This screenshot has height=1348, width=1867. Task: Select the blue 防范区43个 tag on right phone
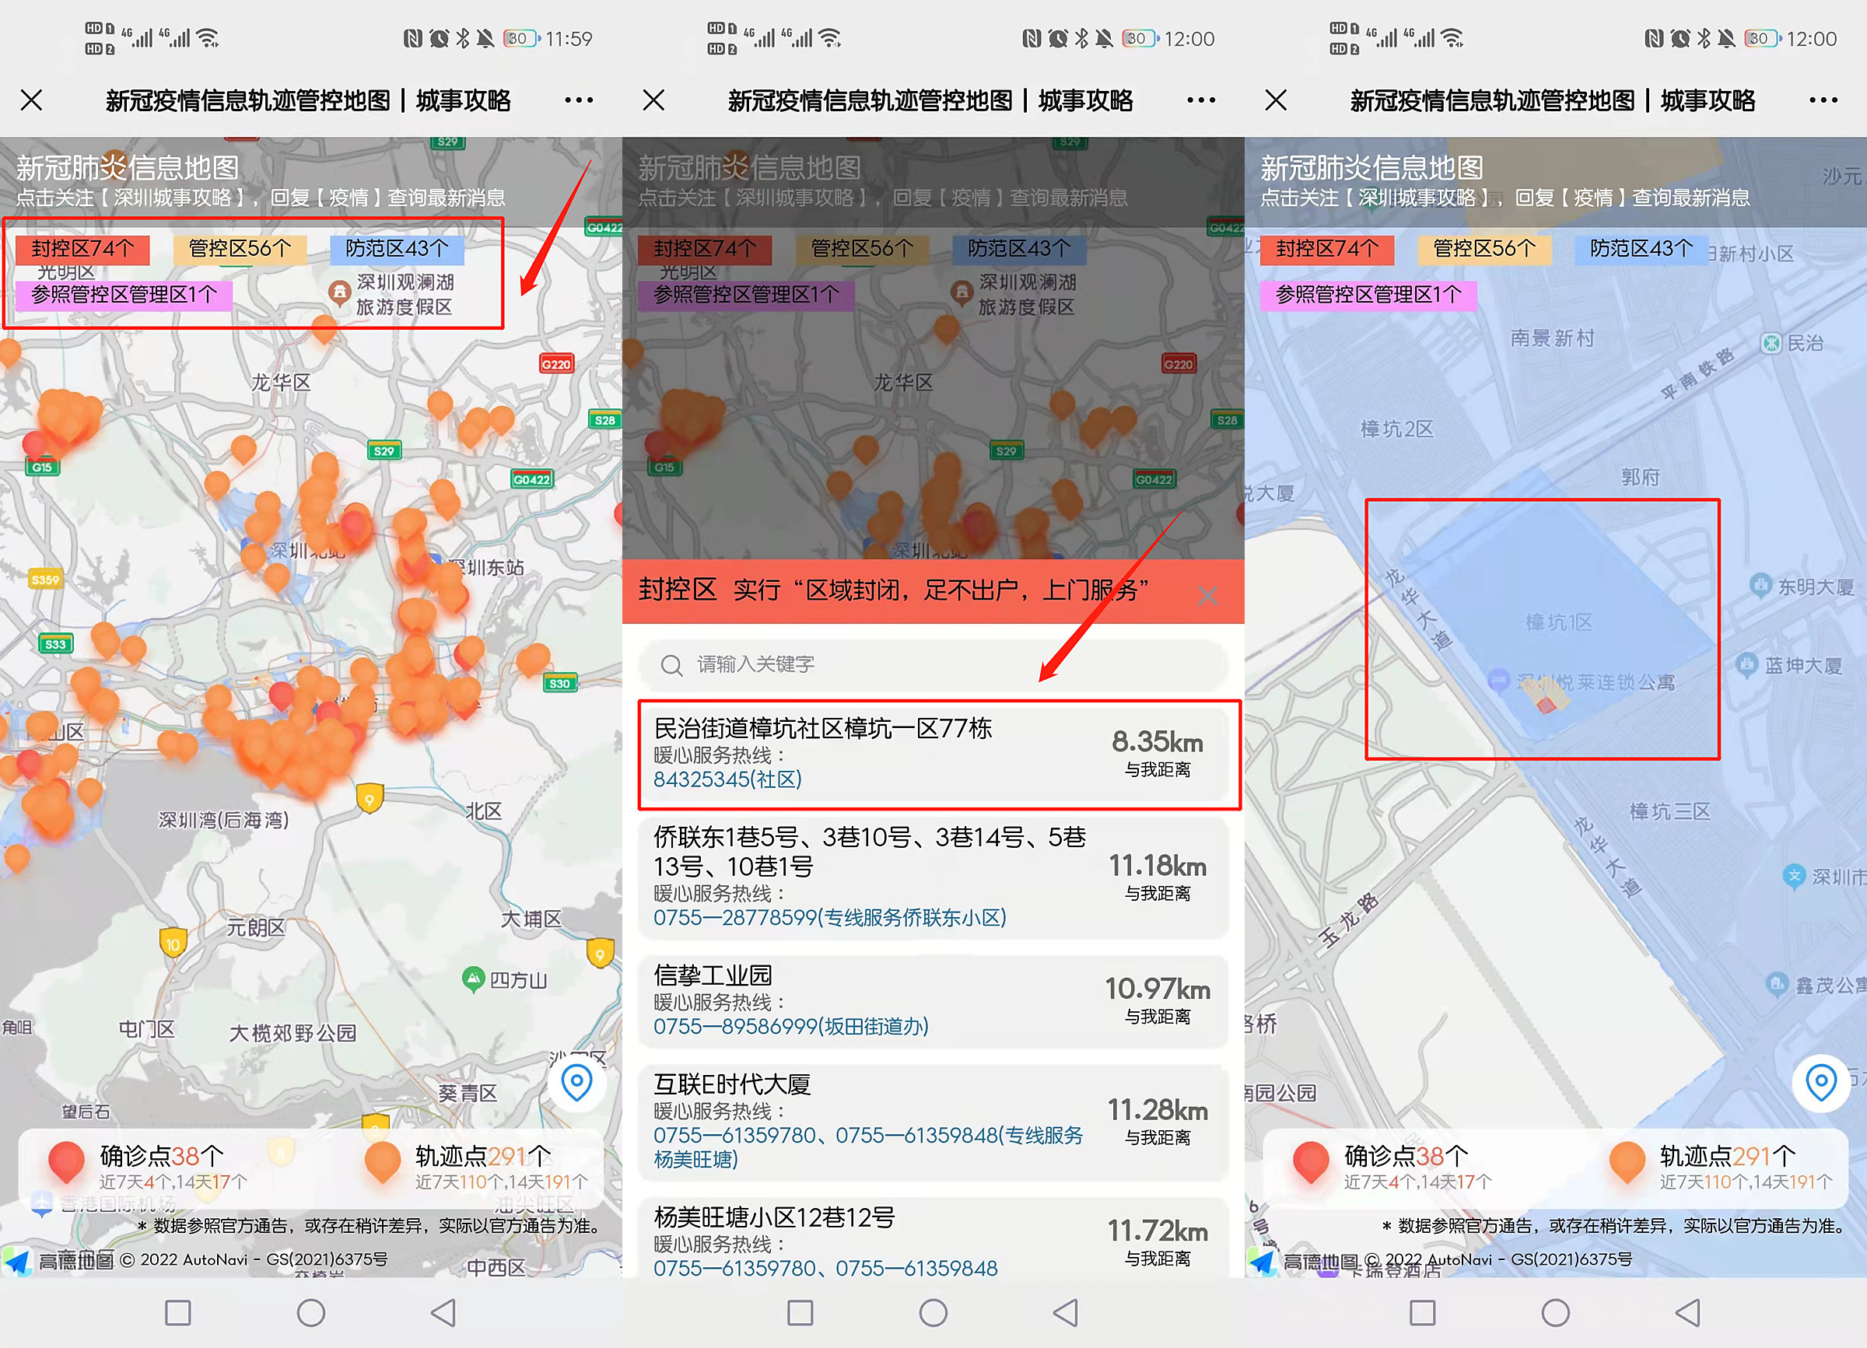pyautogui.click(x=1641, y=249)
